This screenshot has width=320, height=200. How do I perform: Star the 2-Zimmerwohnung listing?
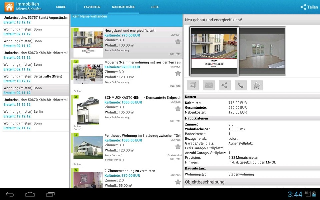(178, 182)
